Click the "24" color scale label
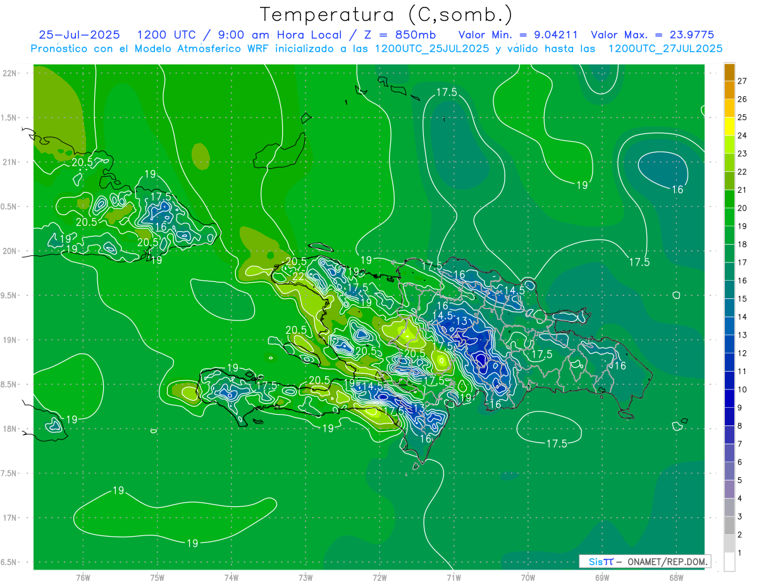Viewport: 759px width, 586px height. click(x=742, y=135)
